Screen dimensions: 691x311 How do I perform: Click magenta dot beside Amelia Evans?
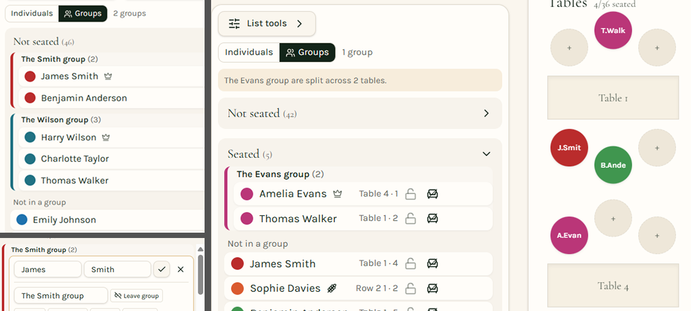coord(247,194)
